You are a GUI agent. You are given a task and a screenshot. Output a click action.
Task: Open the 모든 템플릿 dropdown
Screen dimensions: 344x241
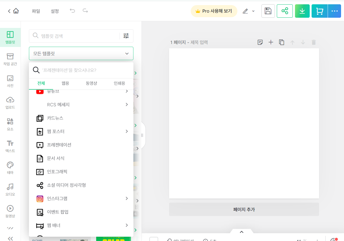(81, 53)
